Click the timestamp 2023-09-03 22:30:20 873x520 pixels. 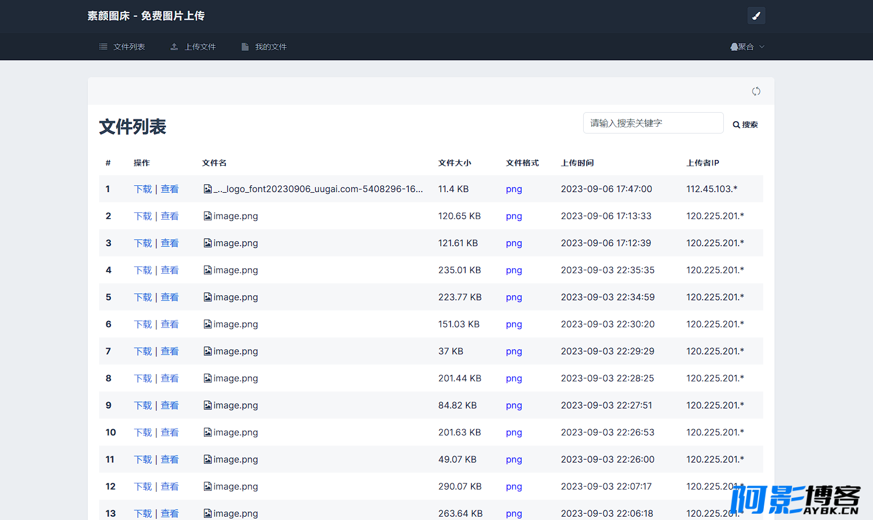[608, 324]
